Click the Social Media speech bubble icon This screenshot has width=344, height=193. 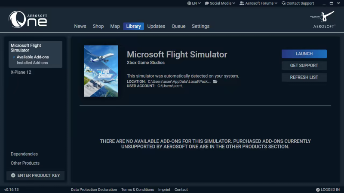(x=207, y=3)
